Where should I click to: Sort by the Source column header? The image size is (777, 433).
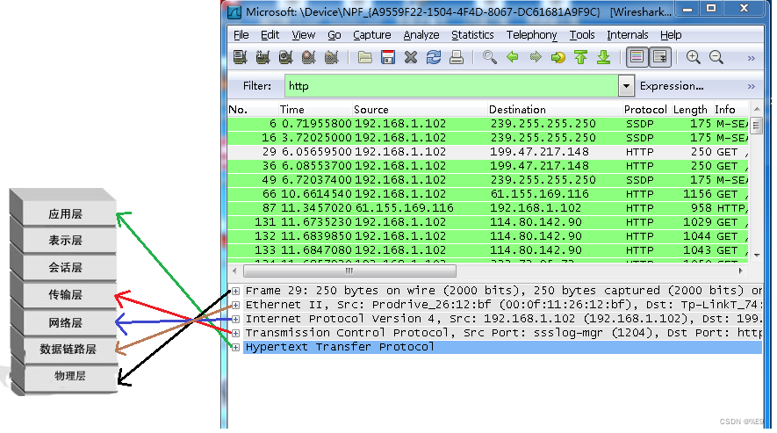tap(420, 110)
